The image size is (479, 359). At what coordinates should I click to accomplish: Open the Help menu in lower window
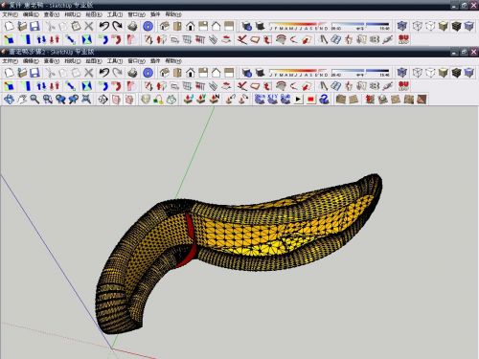(173, 61)
